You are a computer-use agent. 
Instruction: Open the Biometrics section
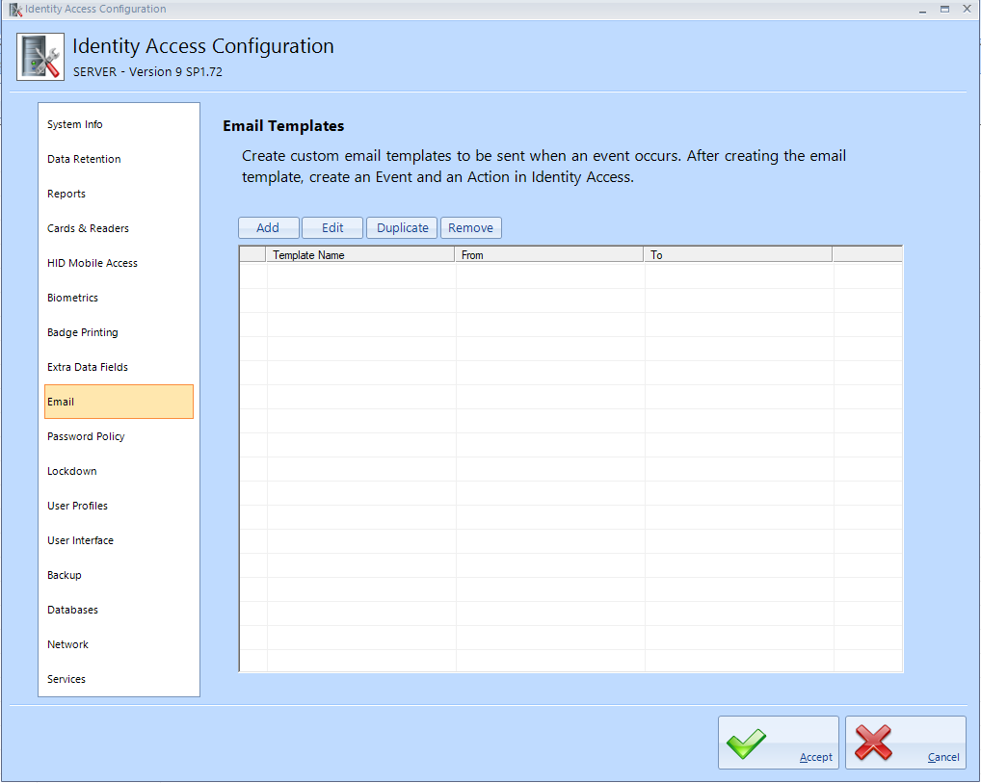[x=119, y=298]
